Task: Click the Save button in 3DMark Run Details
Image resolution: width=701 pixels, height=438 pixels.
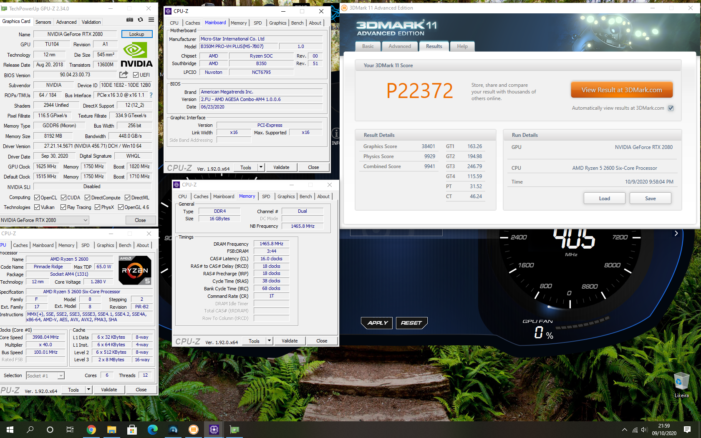Action: 651,199
